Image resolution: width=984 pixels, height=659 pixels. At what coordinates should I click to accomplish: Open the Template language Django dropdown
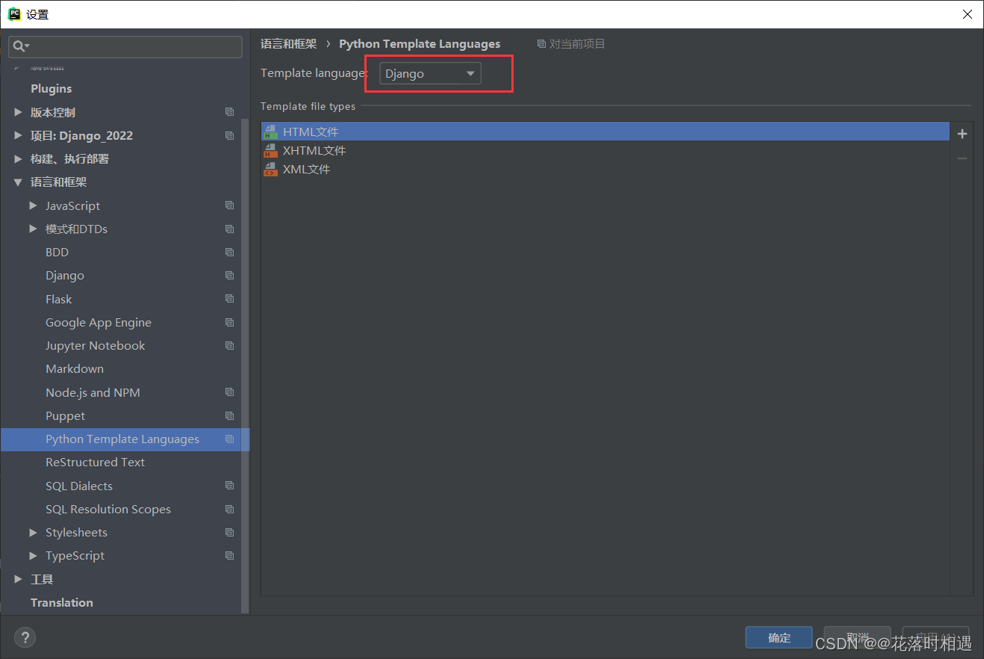(x=430, y=73)
